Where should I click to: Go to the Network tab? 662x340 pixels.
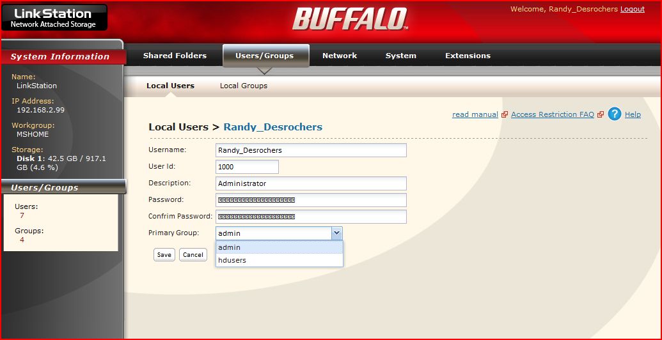point(340,56)
